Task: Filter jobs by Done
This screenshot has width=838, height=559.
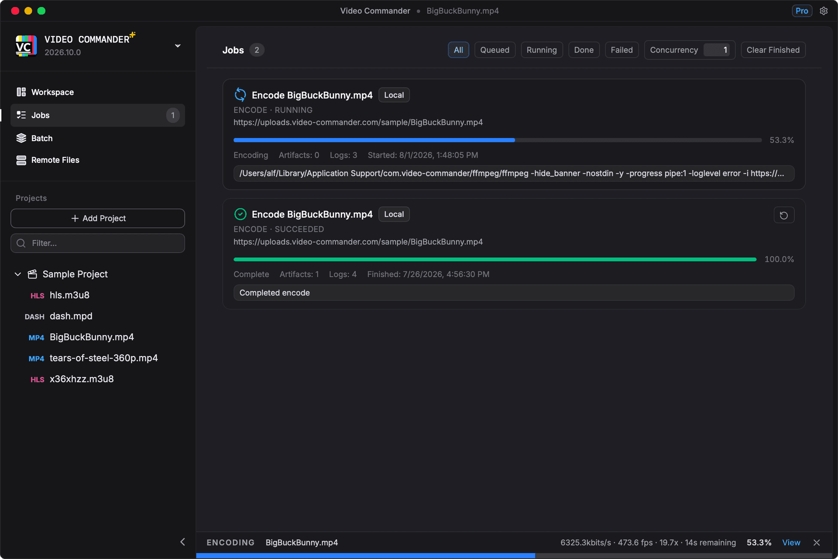Action: coord(584,50)
